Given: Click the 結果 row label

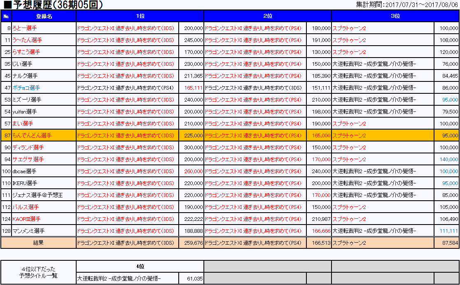Looking at the screenshot, I should click(x=38, y=243).
